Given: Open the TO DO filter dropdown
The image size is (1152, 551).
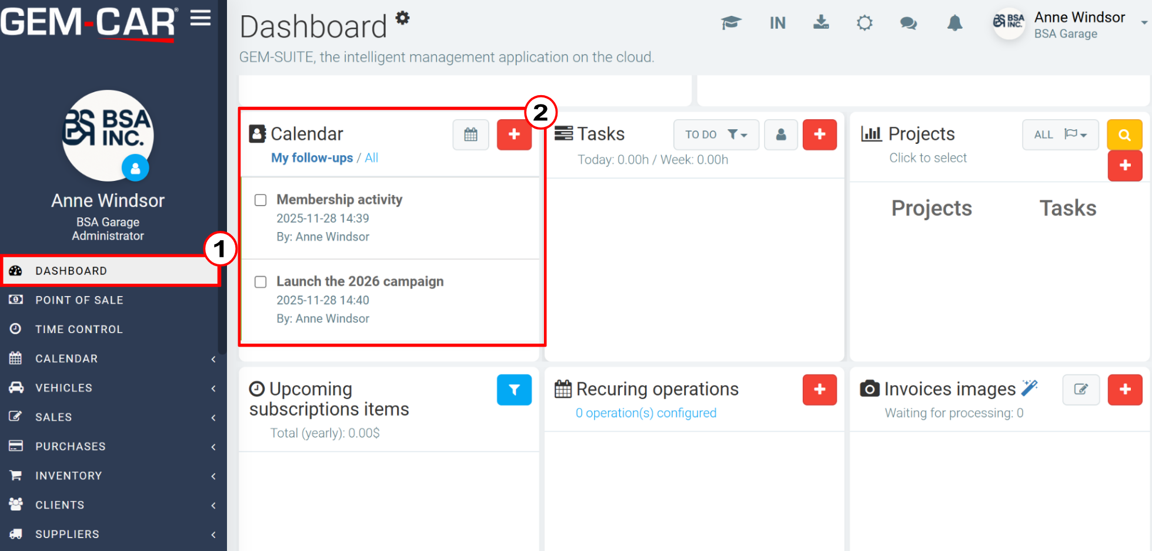Looking at the screenshot, I should click(716, 135).
